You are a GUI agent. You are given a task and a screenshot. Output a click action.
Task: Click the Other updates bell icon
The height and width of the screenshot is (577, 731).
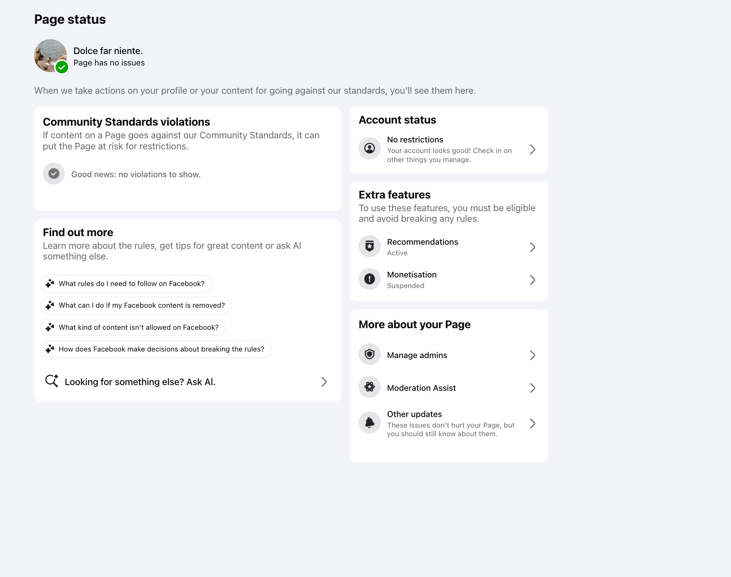tap(369, 423)
